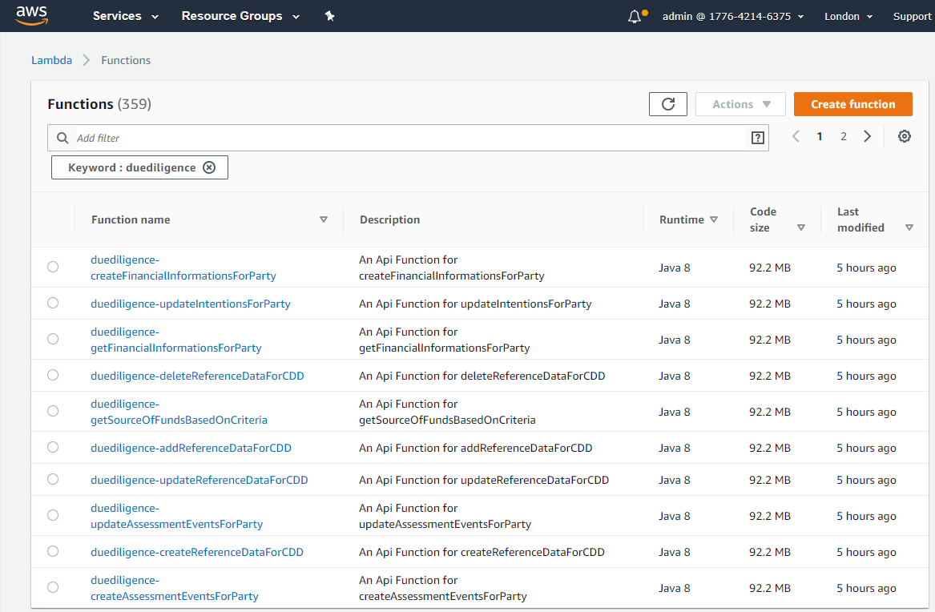Image resolution: width=935 pixels, height=612 pixels.
Task: Click the filter help question icon
Action: 757,138
